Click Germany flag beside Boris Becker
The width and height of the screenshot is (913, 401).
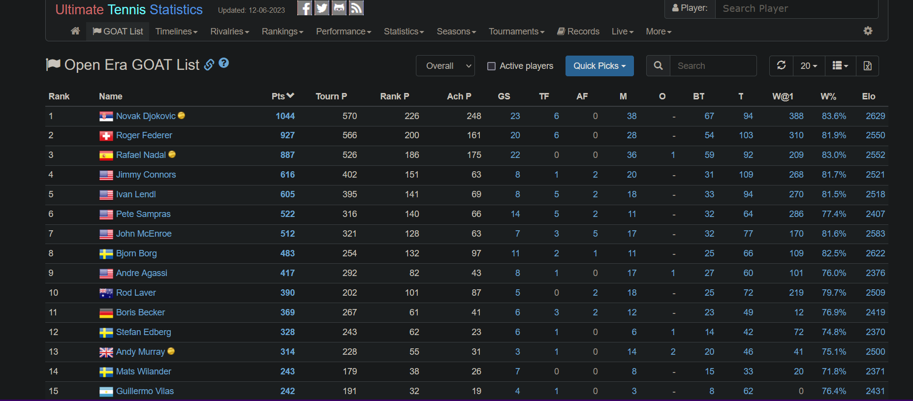pyautogui.click(x=106, y=313)
